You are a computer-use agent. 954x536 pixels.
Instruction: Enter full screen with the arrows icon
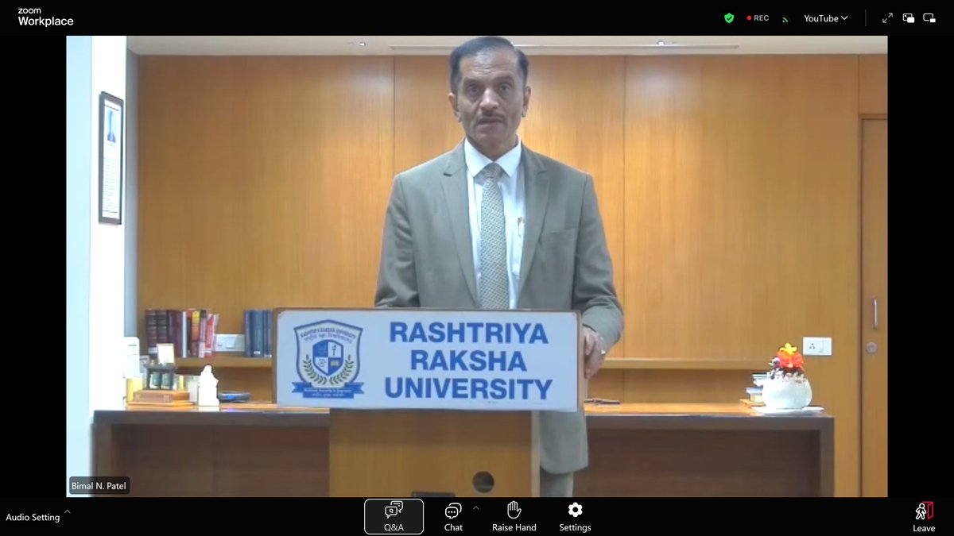tap(888, 18)
